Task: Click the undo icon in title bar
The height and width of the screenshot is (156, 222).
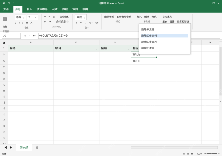Action: [9, 3]
